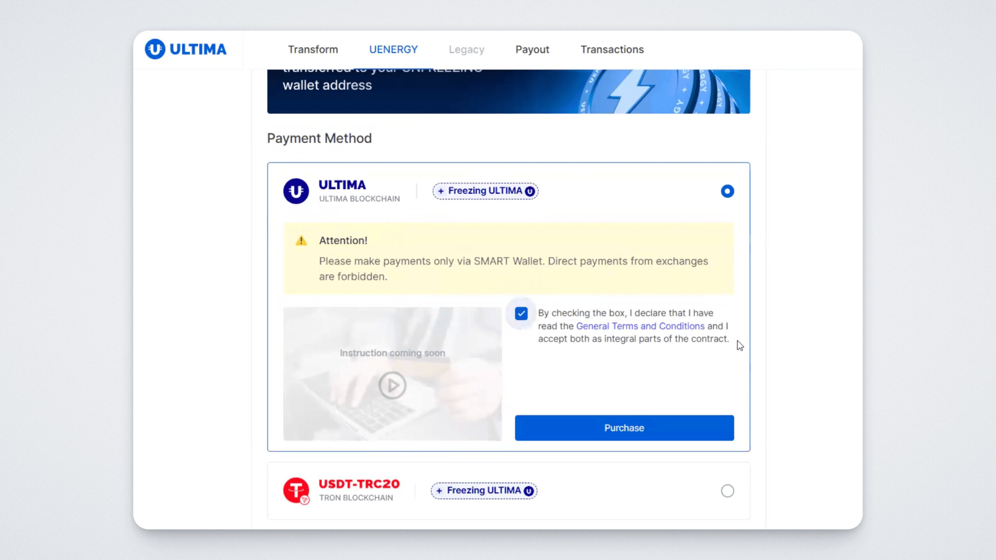Click the ULTIMA logo in header

pyautogui.click(x=186, y=49)
